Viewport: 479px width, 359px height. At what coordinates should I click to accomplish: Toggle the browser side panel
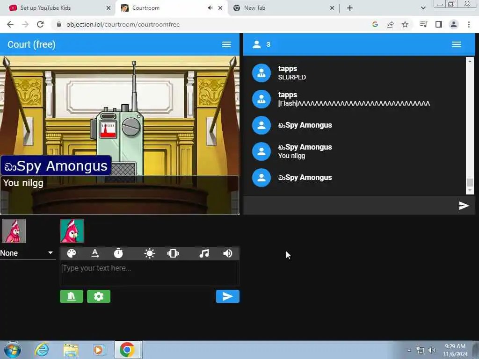[439, 24]
